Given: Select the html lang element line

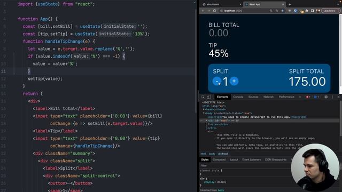Looking at the screenshot, I should [x=214, y=106].
